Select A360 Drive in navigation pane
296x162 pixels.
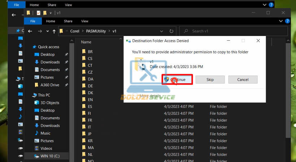point(50,85)
